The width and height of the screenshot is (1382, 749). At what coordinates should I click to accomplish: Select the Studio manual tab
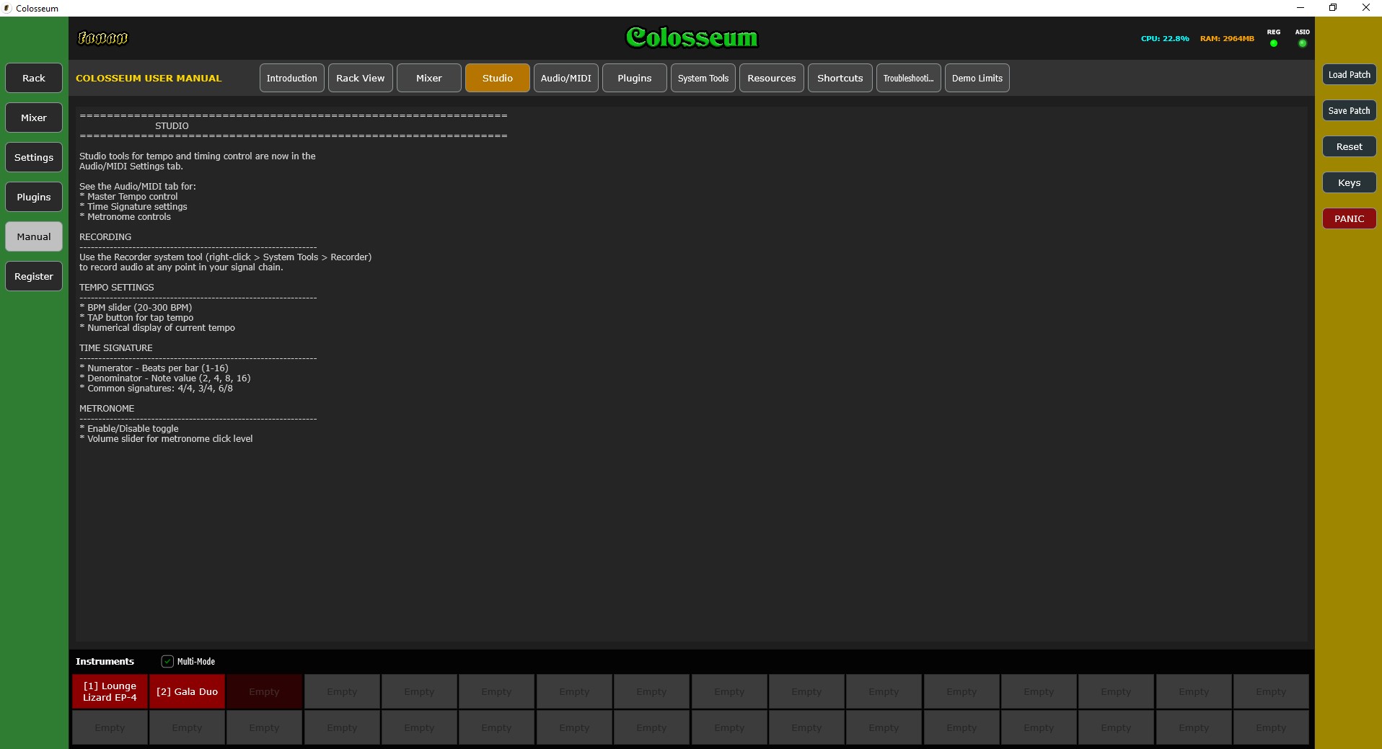click(497, 78)
